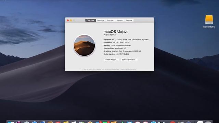Image resolution: width=219 pixels, height=123 pixels.
Task: Click the Processor 1.4 GHz Intel Core i5 line
Action: pyautogui.click(x=116, y=42)
